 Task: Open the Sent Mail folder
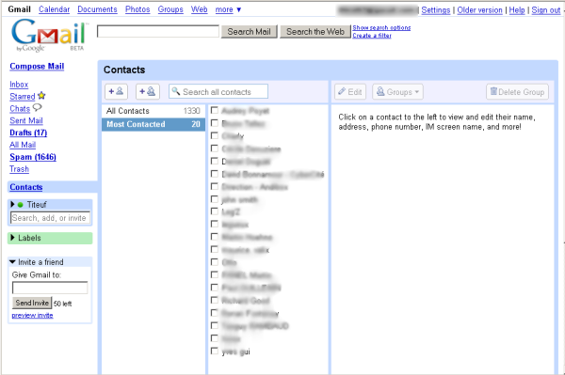[x=26, y=120]
